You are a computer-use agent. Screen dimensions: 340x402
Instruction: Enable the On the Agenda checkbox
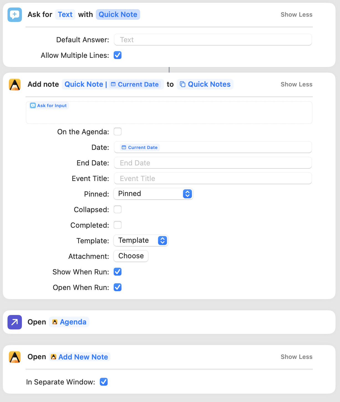(x=118, y=131)
